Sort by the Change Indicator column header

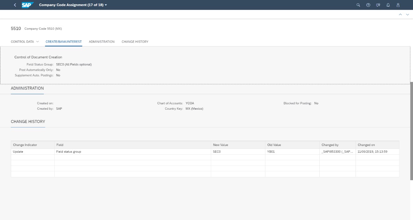coord(25,145)
